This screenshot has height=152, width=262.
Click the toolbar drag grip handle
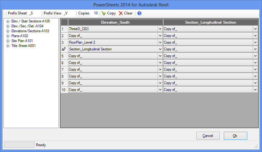pos(4,13)
